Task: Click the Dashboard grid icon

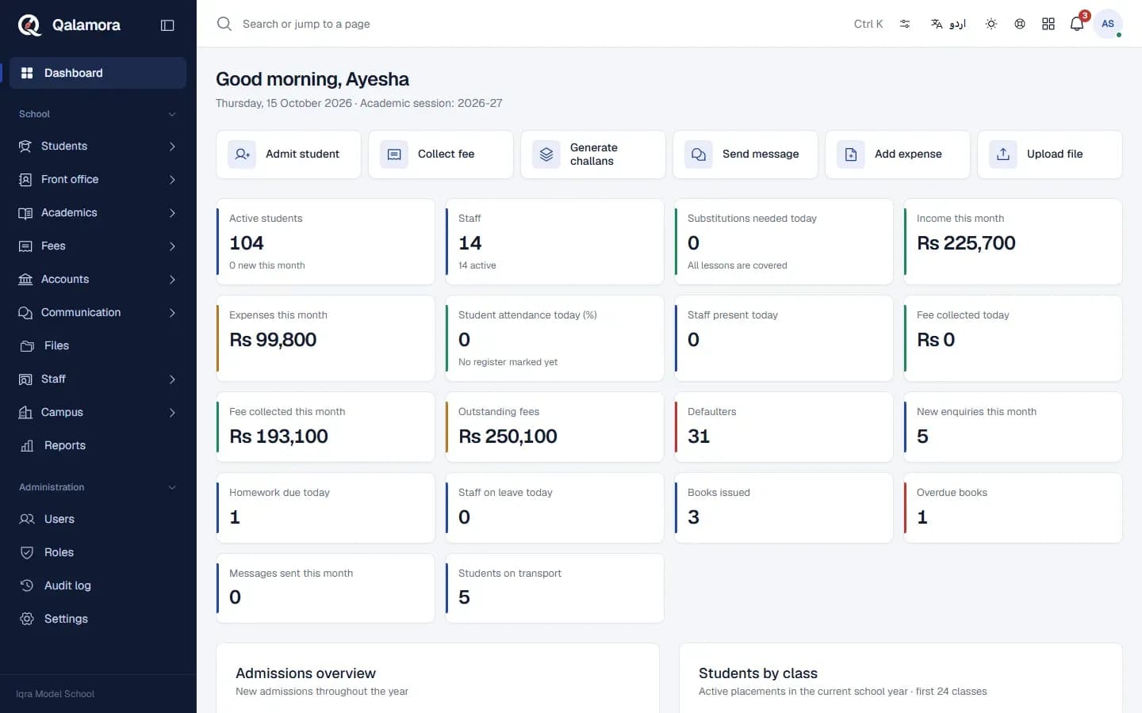Action: click(x=27, y=73)
